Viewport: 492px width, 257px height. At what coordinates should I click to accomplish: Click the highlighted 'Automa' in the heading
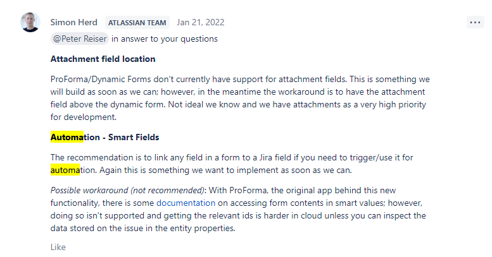(x=67, y=137)
